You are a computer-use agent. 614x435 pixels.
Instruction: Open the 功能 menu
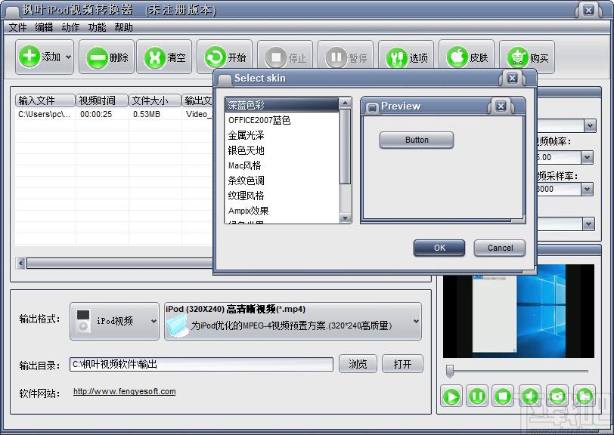(x=97, y=27)
